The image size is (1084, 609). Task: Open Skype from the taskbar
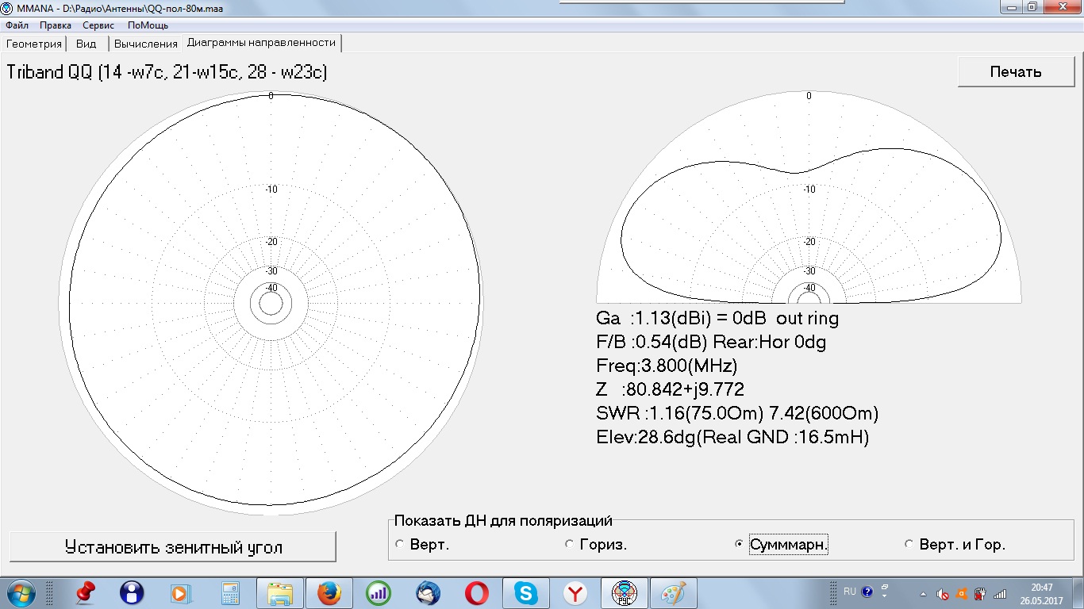(525, 592)
